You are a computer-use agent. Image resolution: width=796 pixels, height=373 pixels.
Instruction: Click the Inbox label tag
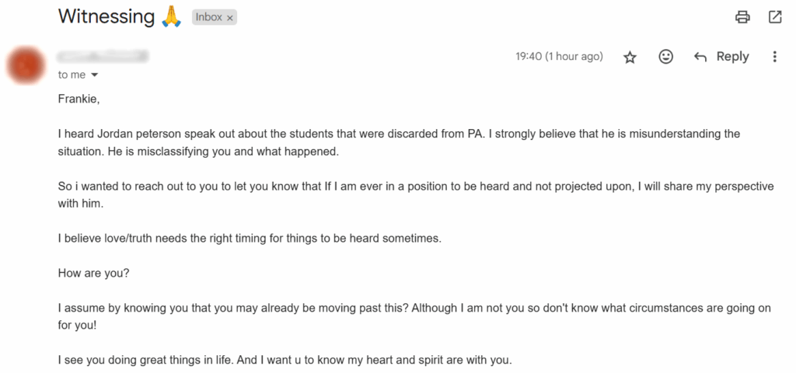(208, 17)
